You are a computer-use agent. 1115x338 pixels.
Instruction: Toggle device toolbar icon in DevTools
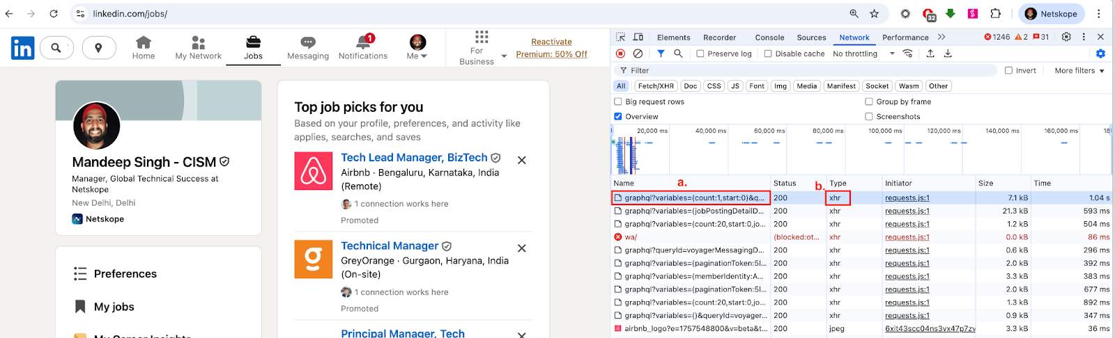[638, 37]
